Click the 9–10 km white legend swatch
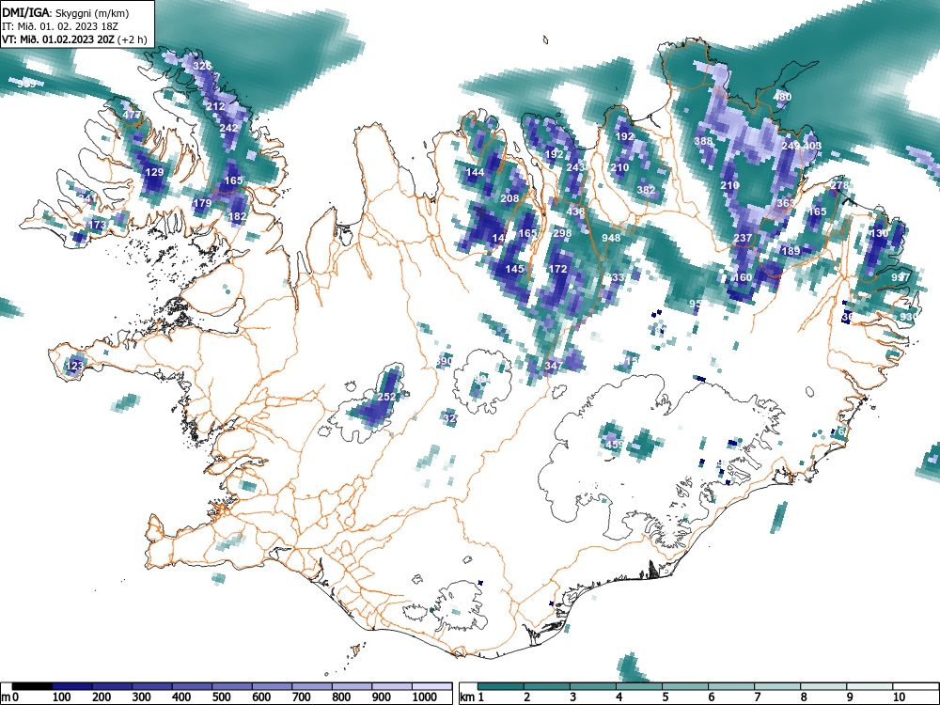 tap(869, 686)
